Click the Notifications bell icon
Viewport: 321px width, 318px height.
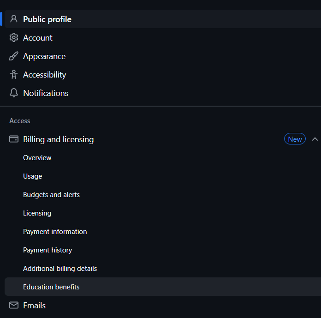[14, 93]
